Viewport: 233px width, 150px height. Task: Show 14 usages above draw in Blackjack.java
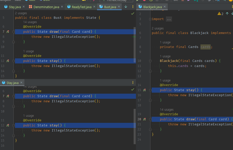pos(167,110)
